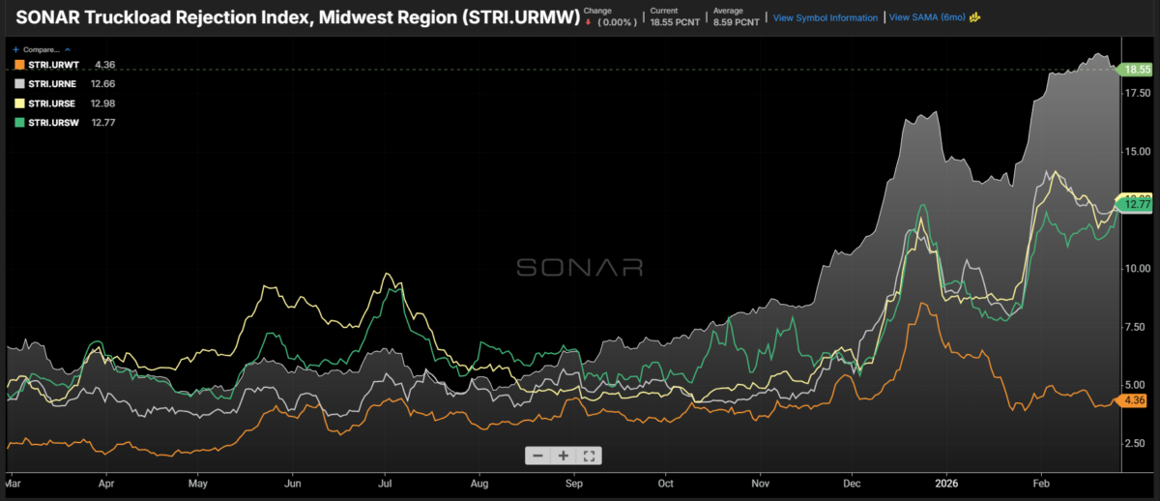Toggle fullscreen chart view icon

pos(590,456)
